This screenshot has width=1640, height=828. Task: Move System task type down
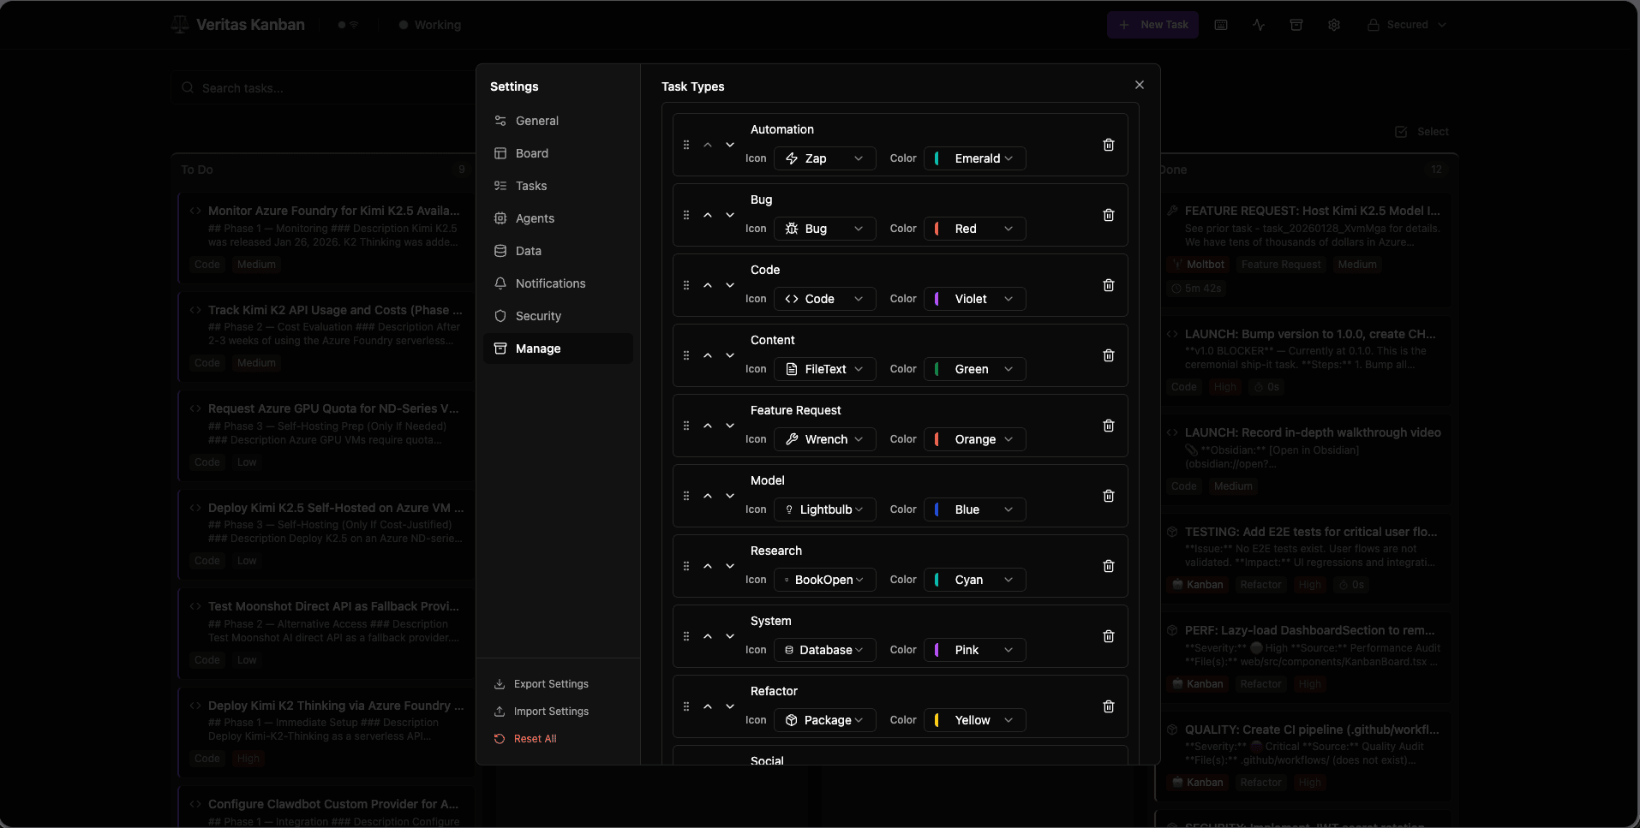(x=730, y=636)
